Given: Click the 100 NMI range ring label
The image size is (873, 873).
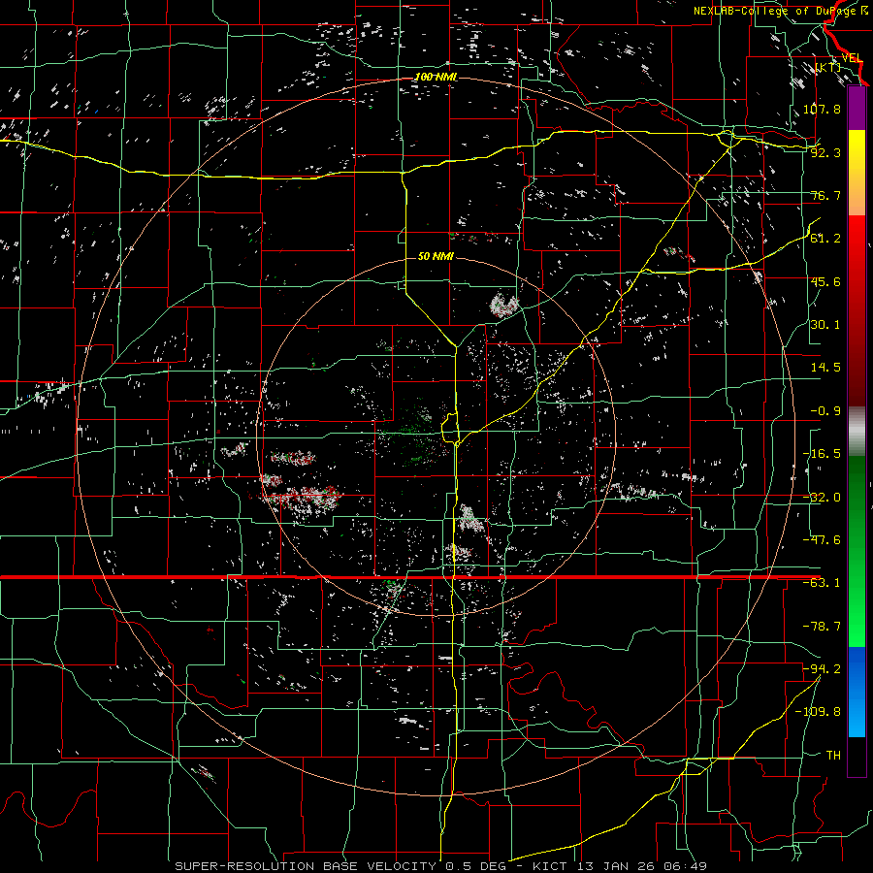Looking at the screenshot, I should point(436,77).
